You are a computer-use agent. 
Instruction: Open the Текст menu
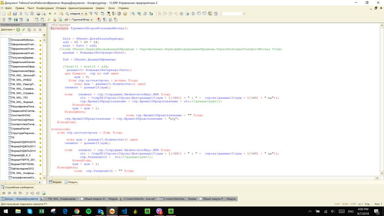(x=31, y=8)
